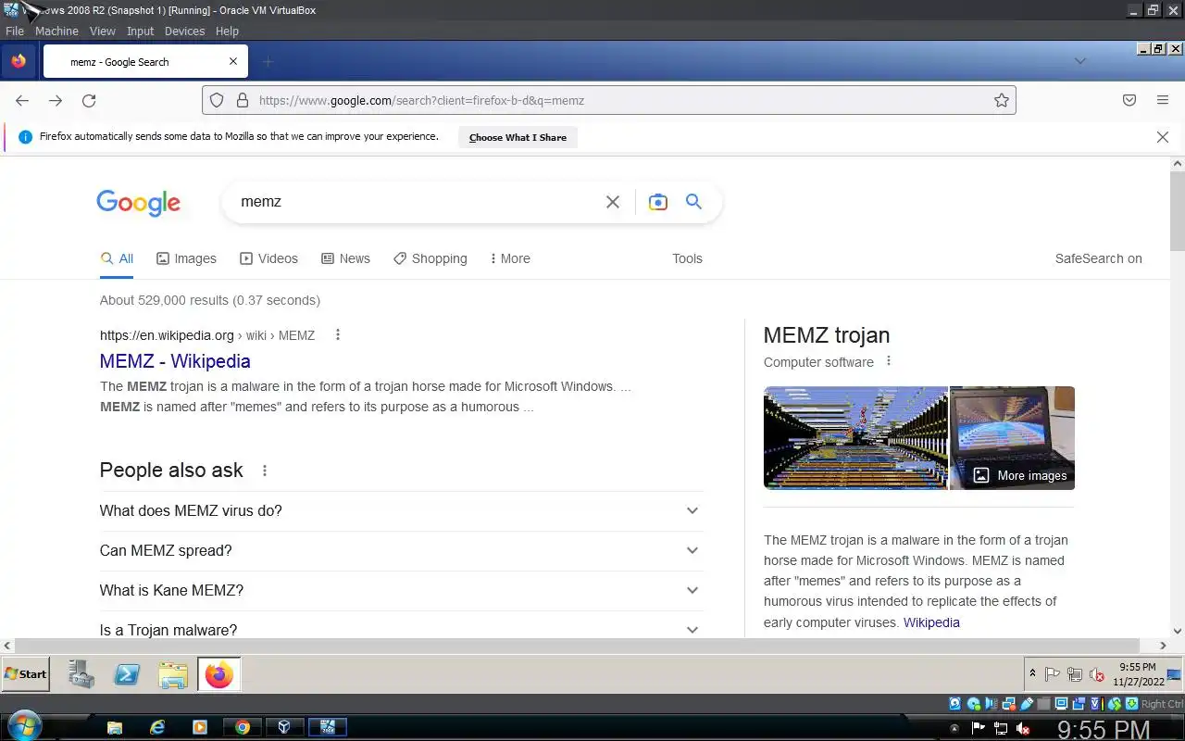Click the Google logo

coord(138,203)
